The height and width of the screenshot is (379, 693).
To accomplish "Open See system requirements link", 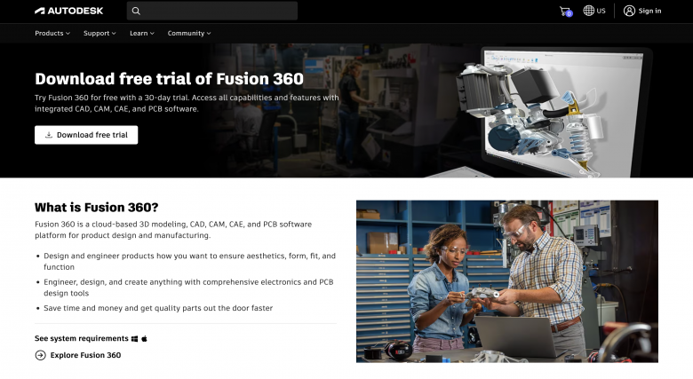I will 82,338.
